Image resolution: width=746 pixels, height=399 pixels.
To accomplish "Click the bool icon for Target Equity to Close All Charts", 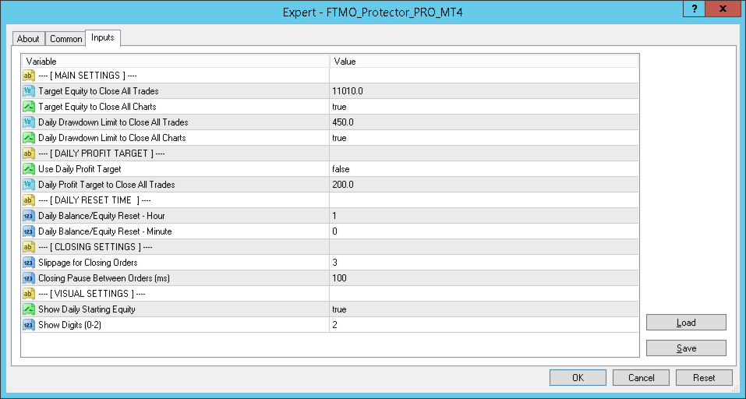I will click(29, 107).
